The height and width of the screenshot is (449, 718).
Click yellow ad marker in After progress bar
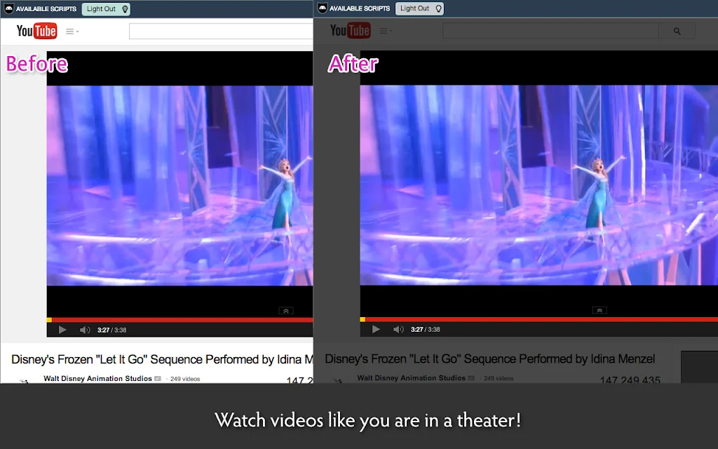coord(363,319)
